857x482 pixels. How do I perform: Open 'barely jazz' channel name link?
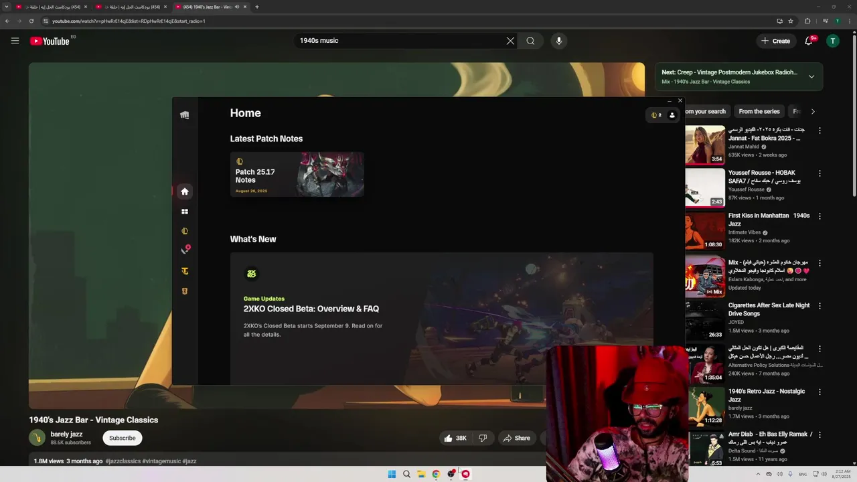tap(66, 434)
